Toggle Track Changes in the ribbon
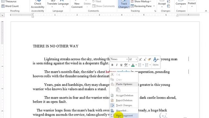This screenshot has height=118, width=209. 124,4
